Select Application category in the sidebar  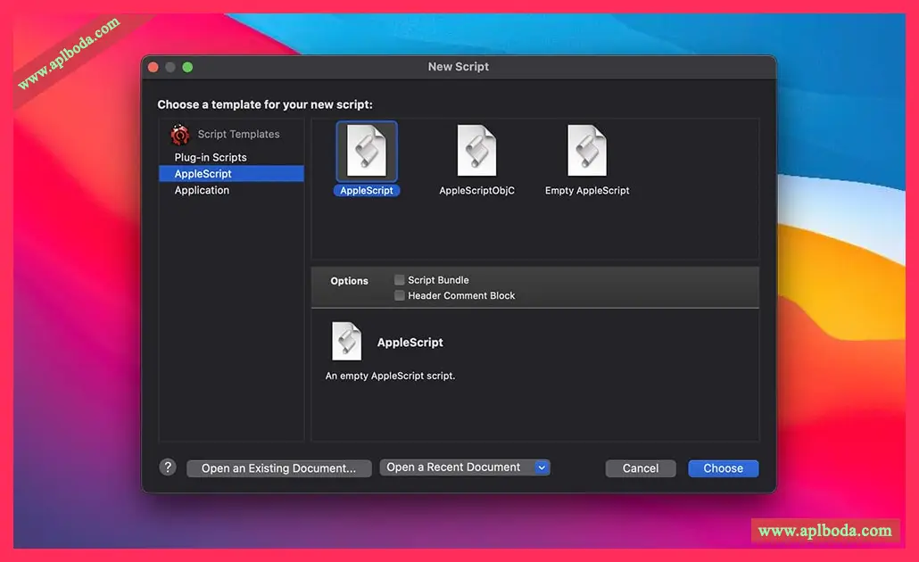click(202, 190)
